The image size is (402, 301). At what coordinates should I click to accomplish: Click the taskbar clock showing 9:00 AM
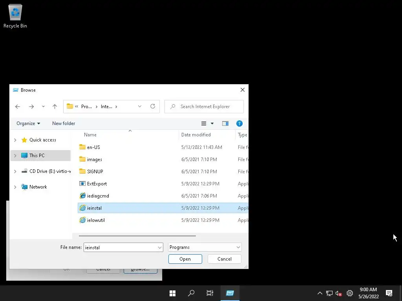[x=368, y=293]
